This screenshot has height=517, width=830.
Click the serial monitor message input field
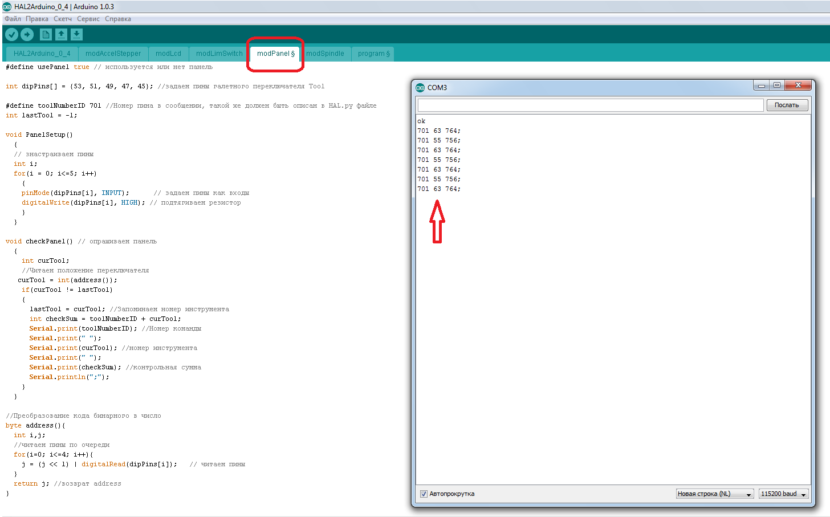(x=590, y=105)
